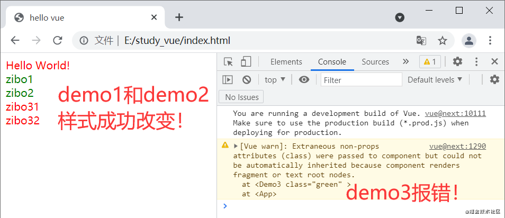Select the Console tab

(332, 62)
